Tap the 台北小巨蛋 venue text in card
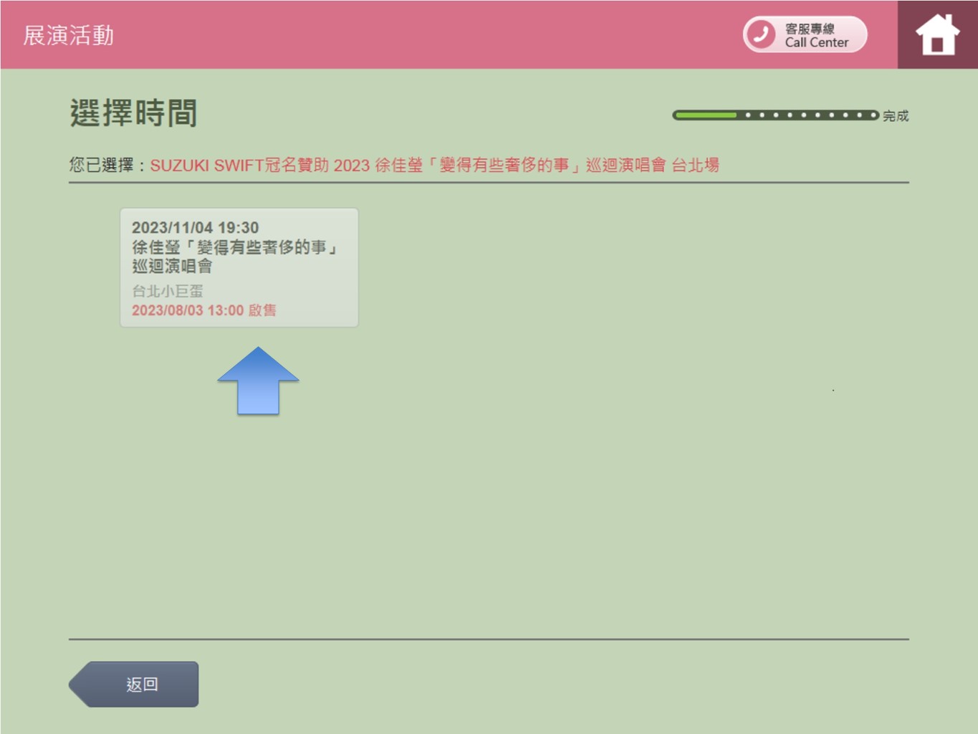The height and width of the screenshot is (734, 978). (x=168, y=291)
